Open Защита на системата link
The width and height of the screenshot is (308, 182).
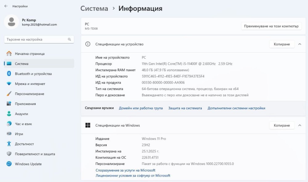click(x=185, y=108)
